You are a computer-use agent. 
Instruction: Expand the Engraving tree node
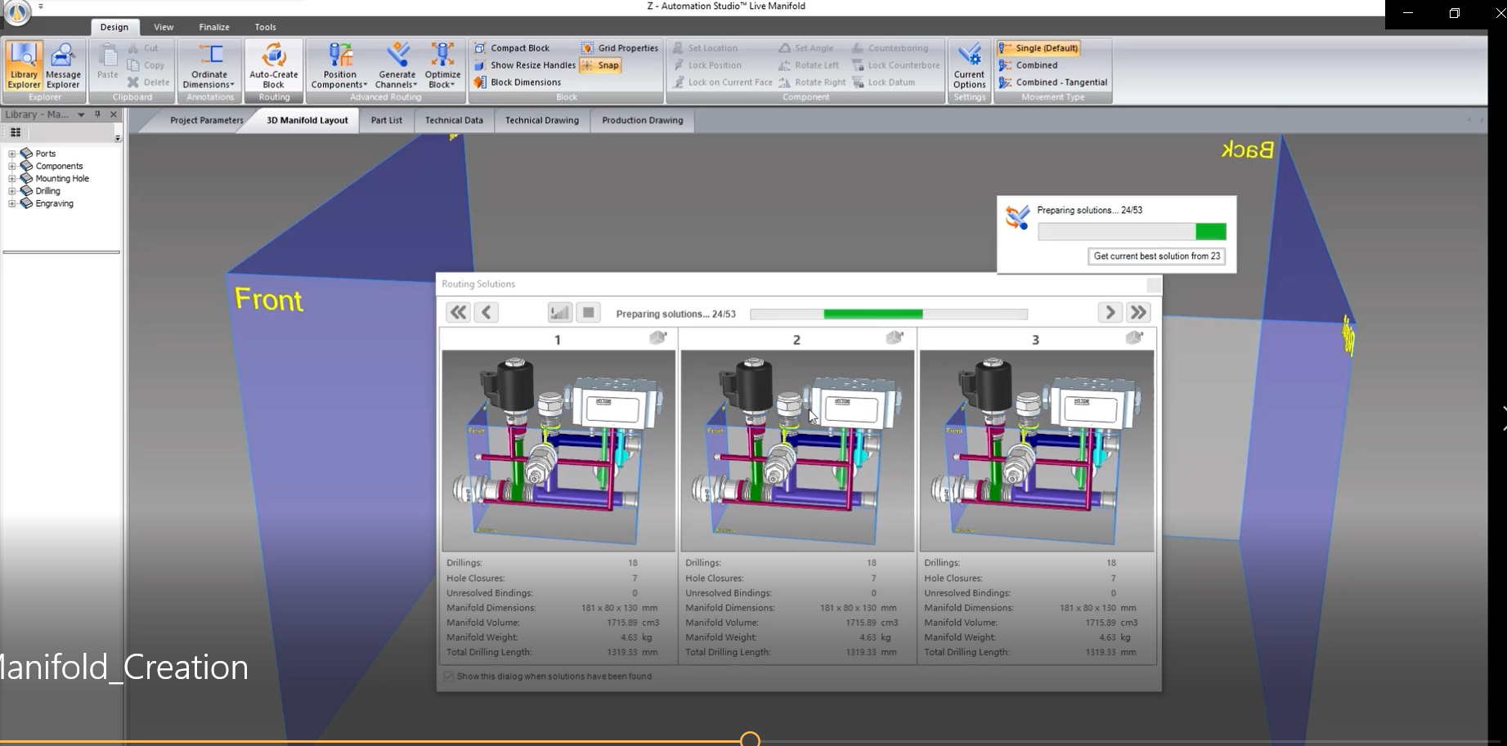(12, 203)
